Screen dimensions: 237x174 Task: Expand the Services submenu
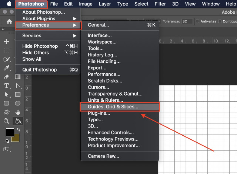pos(48,36)
